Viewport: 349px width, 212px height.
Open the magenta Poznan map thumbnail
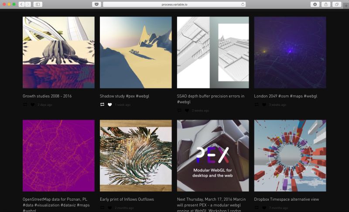[x=58, y=155]
